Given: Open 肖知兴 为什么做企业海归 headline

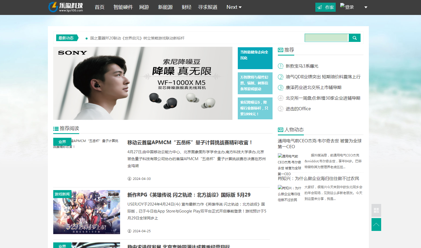Looking at the screenshot, I should point(318,178).
